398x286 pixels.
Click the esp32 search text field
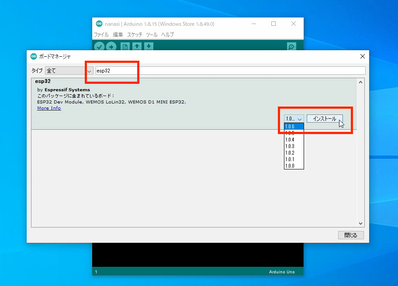(x=231, y=71)
